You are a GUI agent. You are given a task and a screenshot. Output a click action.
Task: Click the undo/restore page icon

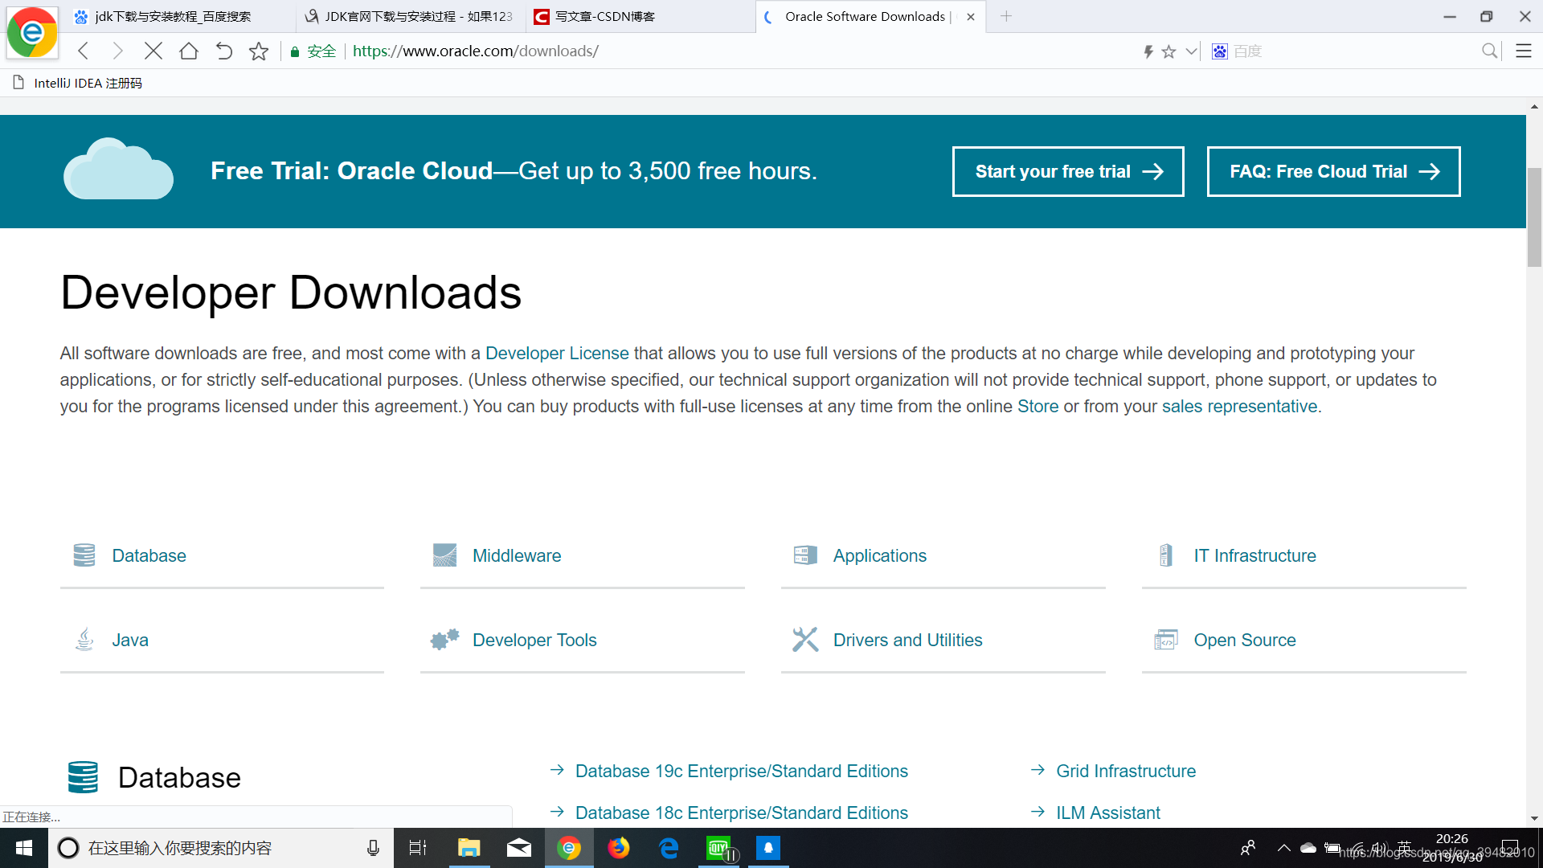pos(224,51)
